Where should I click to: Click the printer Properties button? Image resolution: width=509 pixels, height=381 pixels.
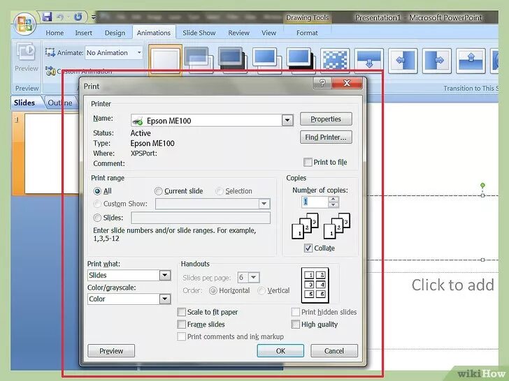(326, 119)
